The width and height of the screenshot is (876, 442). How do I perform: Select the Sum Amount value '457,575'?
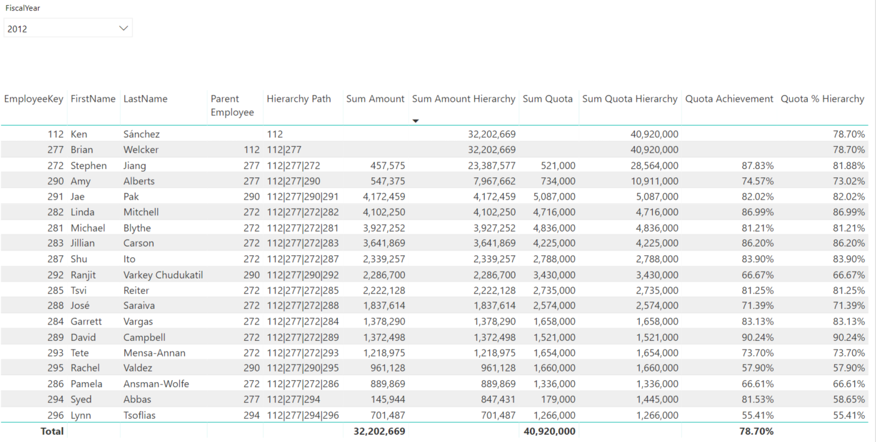click(x=388, y=165)
